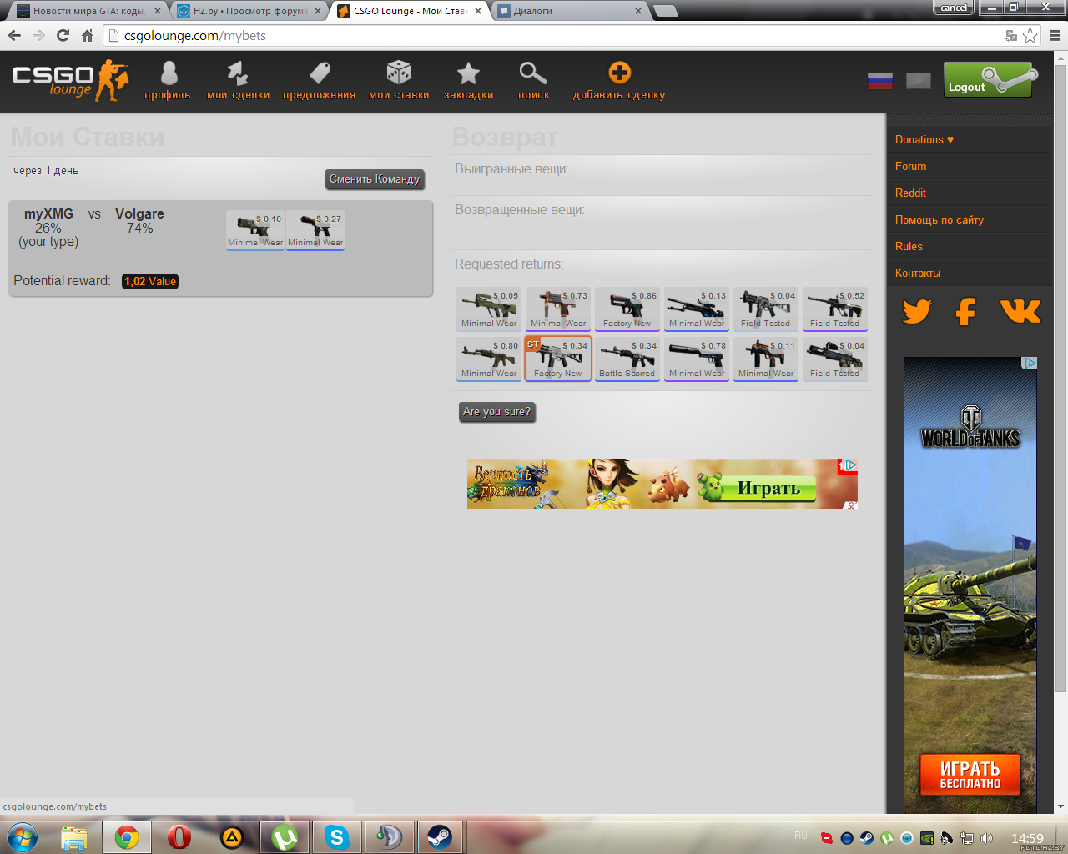Click the browser address bar
The width and height of the screenshot is (1068, 854).
[551, 36]
